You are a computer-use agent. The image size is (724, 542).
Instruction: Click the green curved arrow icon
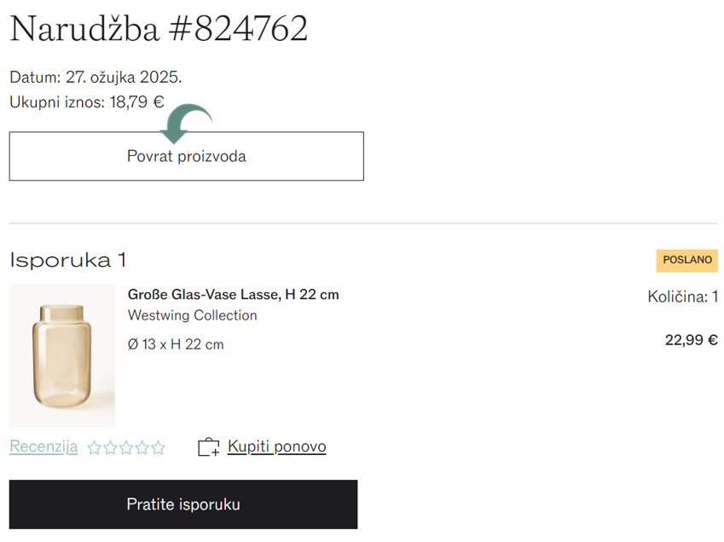point(186,124)
